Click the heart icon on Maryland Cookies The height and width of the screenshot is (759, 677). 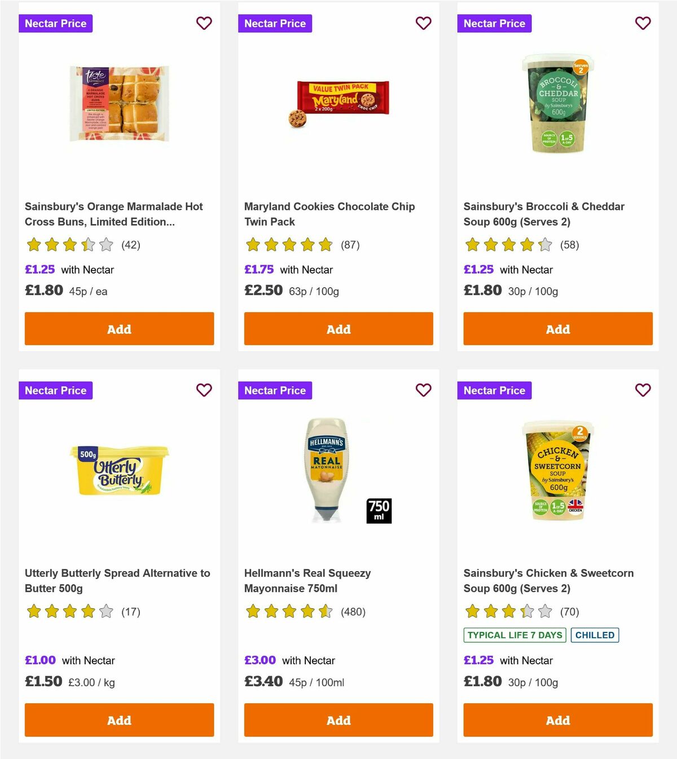click(x=423, y=23)
